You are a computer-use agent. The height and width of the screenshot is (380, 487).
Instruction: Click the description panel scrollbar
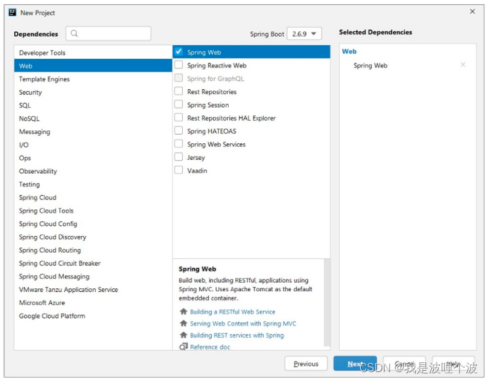click(x=327, y=302)
